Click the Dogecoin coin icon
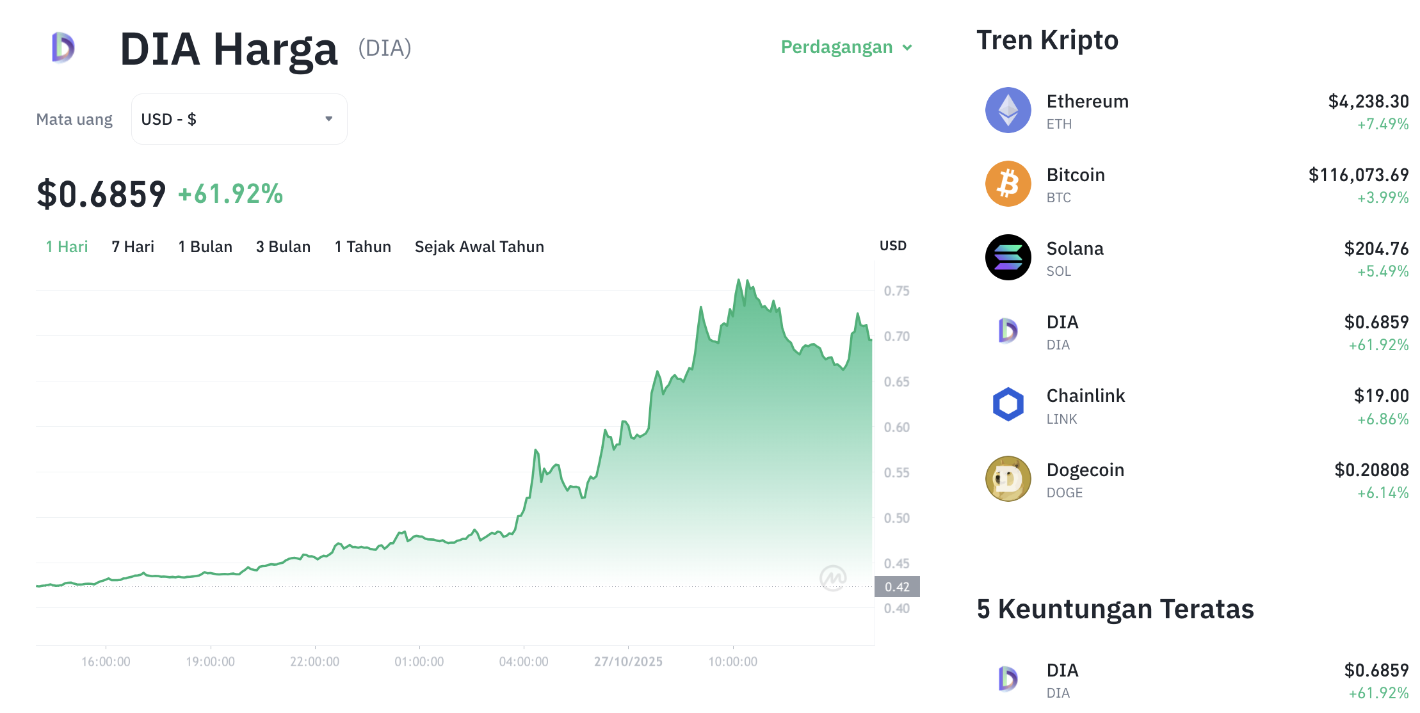This screenshot has width=1420, height=713. (1008, 479)
